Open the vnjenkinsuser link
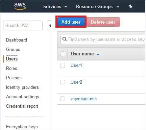Viewport: 146px width, 130px height. (x=84, y=99)
